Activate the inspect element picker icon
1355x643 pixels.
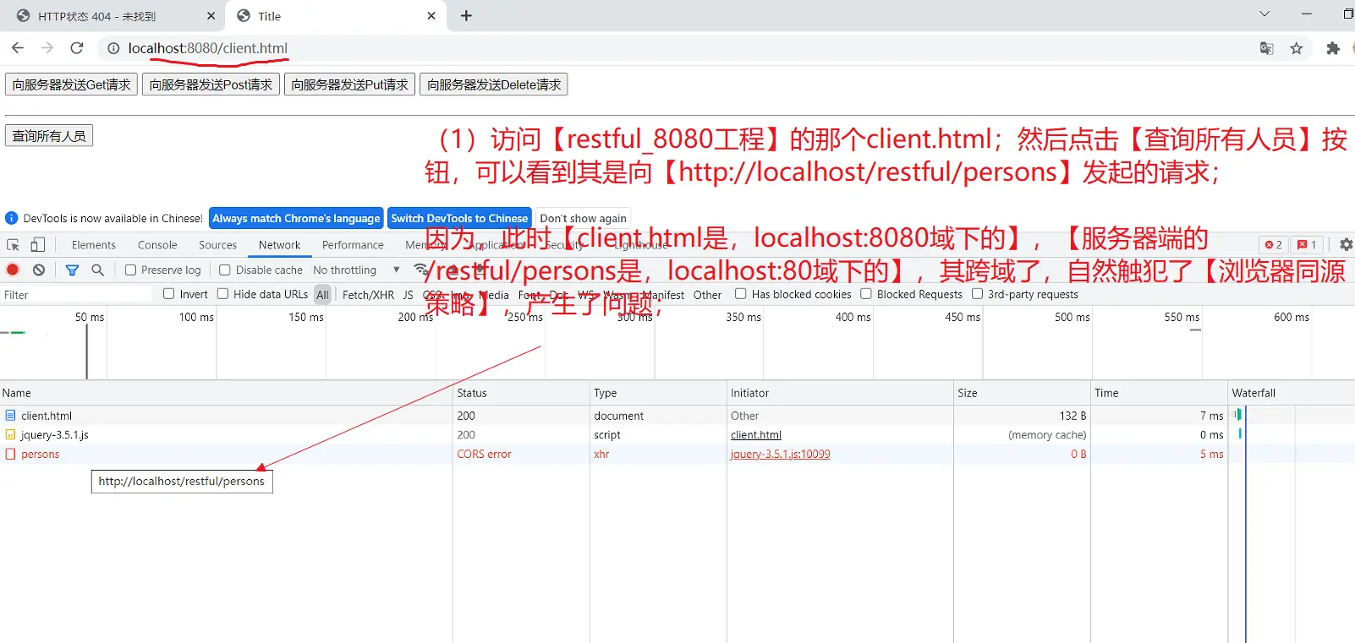point(14,245)
